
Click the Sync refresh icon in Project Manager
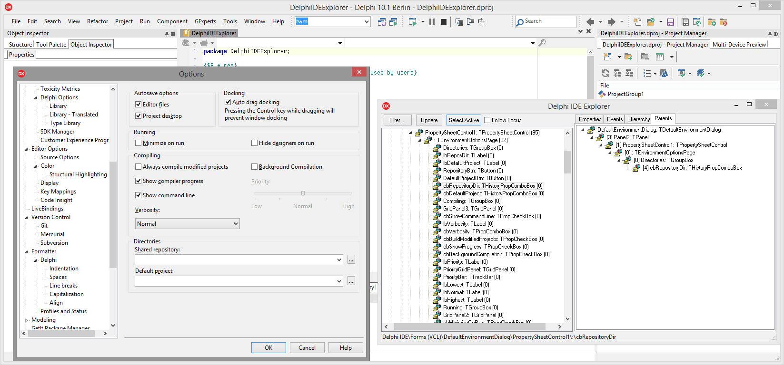click(x=605, y=73)
